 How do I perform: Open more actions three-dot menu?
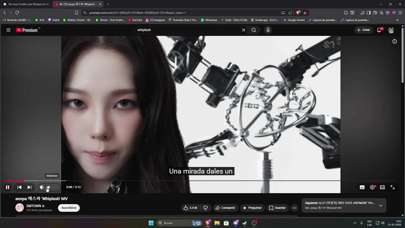pyautogui.click(x=295, y=208)
